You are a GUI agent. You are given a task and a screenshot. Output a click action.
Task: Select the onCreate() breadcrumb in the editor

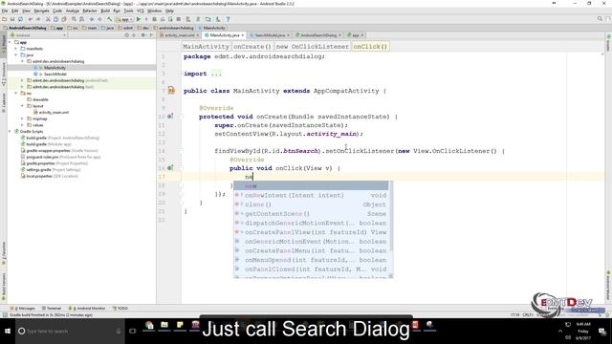252,47
